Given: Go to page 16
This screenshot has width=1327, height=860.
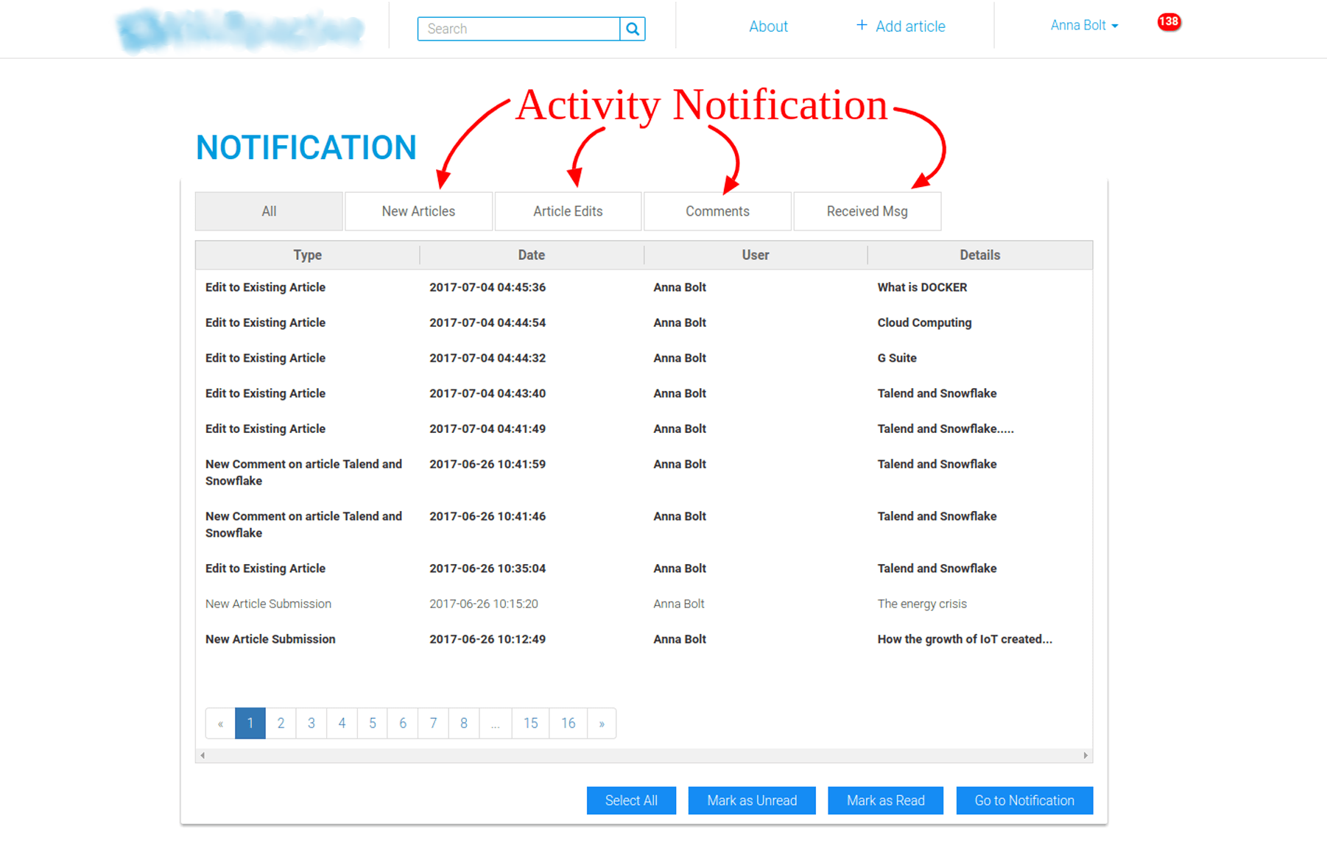Looking at the screenshot, I should [x=569, y=723].
